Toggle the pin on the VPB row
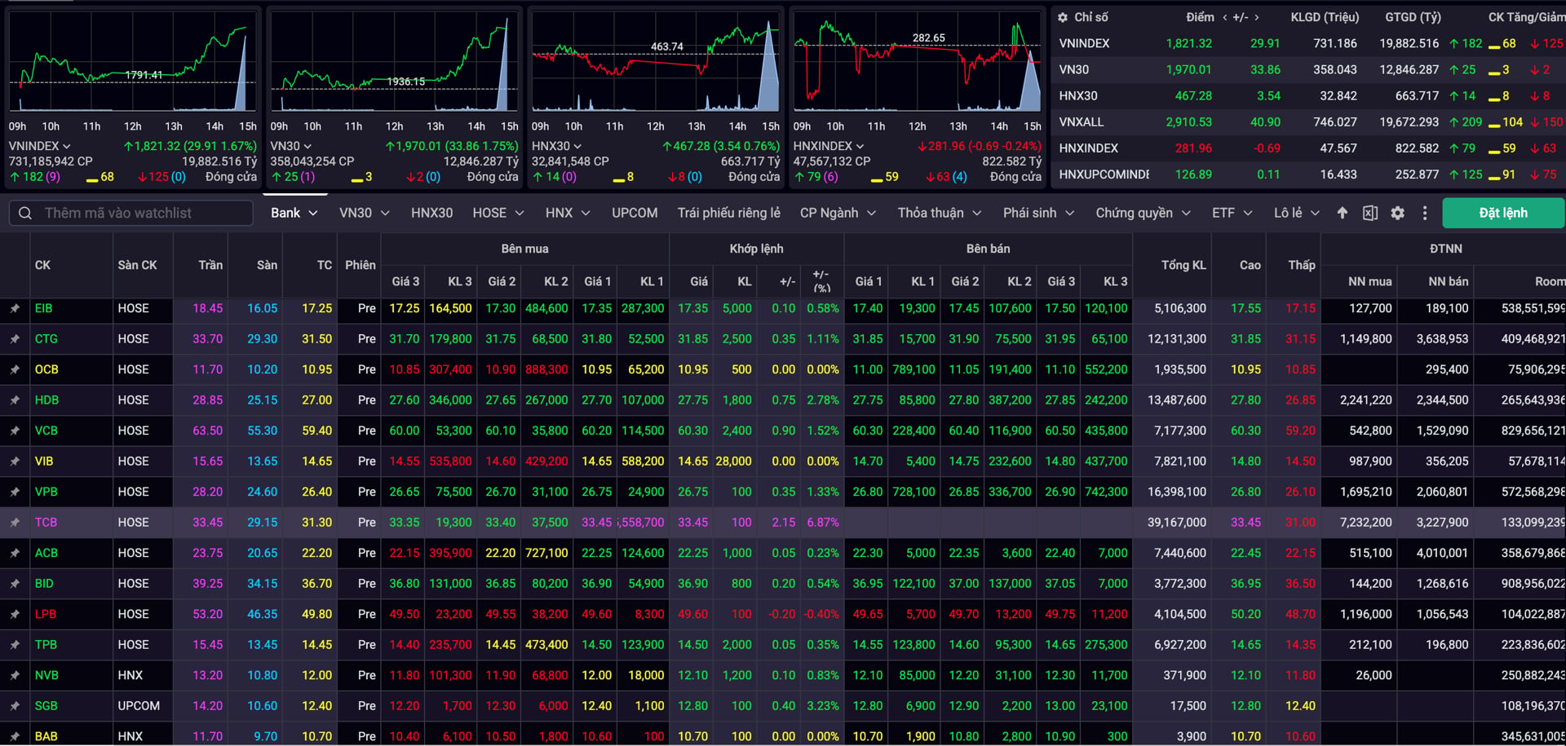Image resolution: width=1566 pixels, height=746 pixels. point(15,492)
